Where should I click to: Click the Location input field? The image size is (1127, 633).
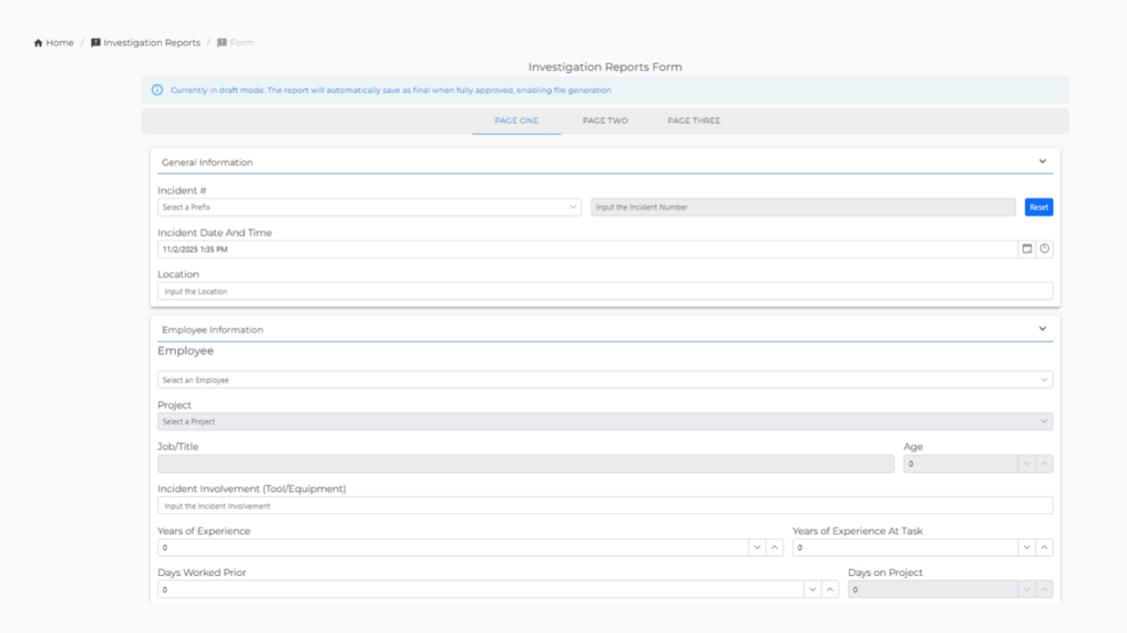(605, 291)
